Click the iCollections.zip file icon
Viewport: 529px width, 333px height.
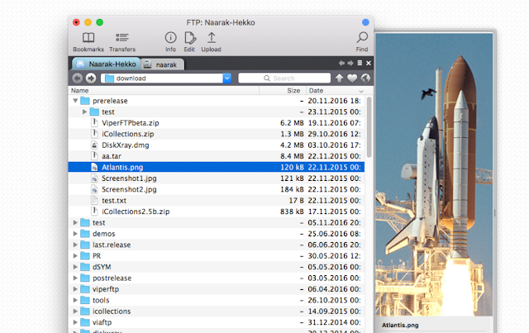pyautogui.click(x=94, y=134)
